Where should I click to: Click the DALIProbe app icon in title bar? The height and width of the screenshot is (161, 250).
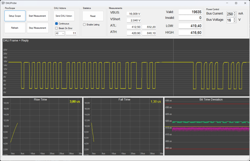(3, 3)
